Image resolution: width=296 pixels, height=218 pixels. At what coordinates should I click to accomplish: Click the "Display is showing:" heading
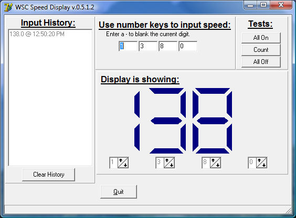tap(140, 79)
